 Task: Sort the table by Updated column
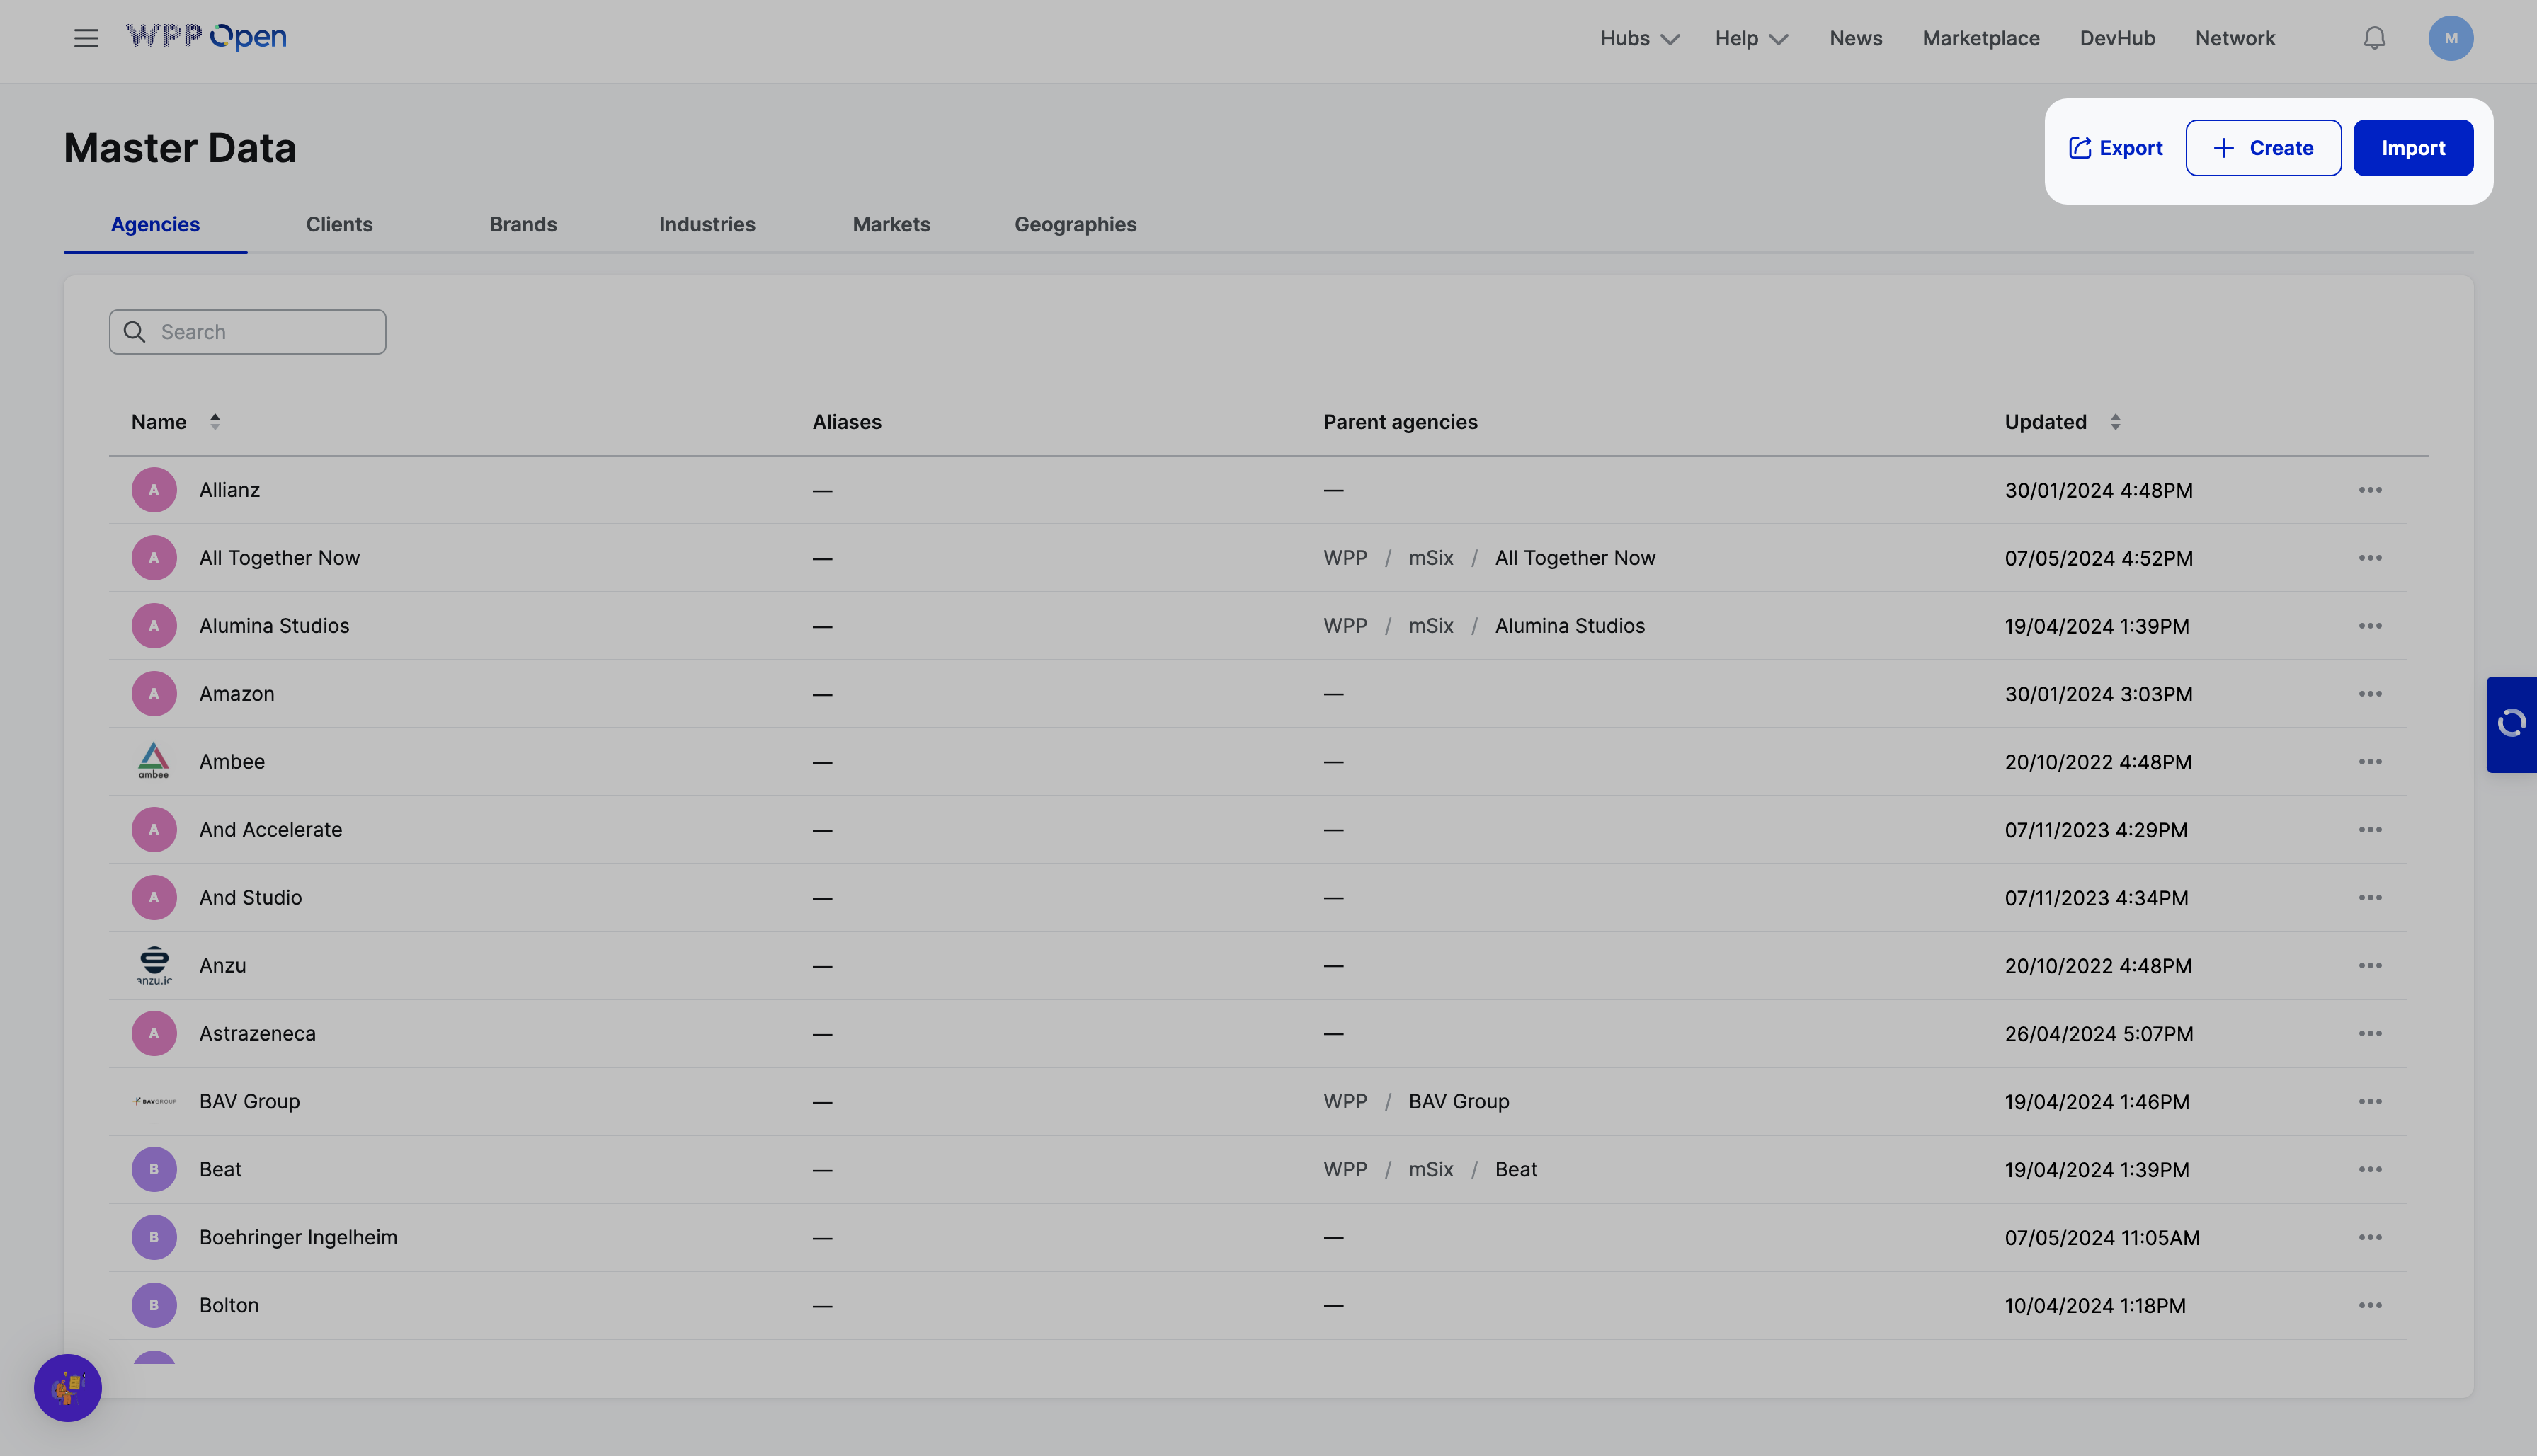2114,422
